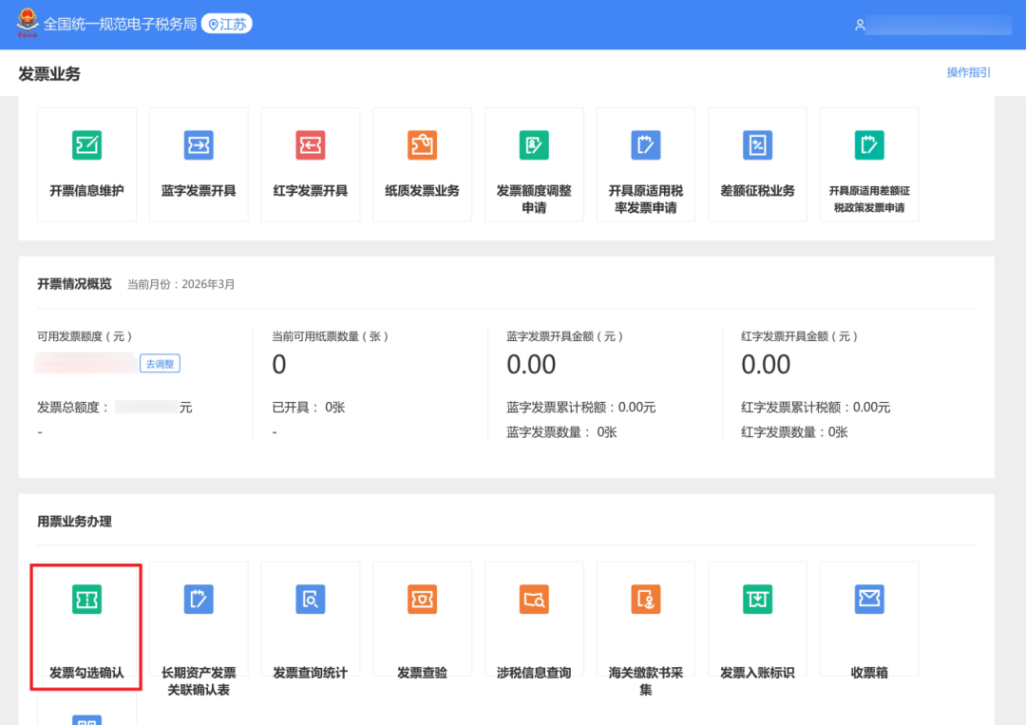Click the 发票业务 page heading
The width and height of the screenshot is (1026, 725).
(x=49, y=74)
